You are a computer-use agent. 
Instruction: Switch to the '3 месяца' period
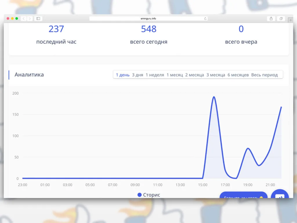pos(216,75)
